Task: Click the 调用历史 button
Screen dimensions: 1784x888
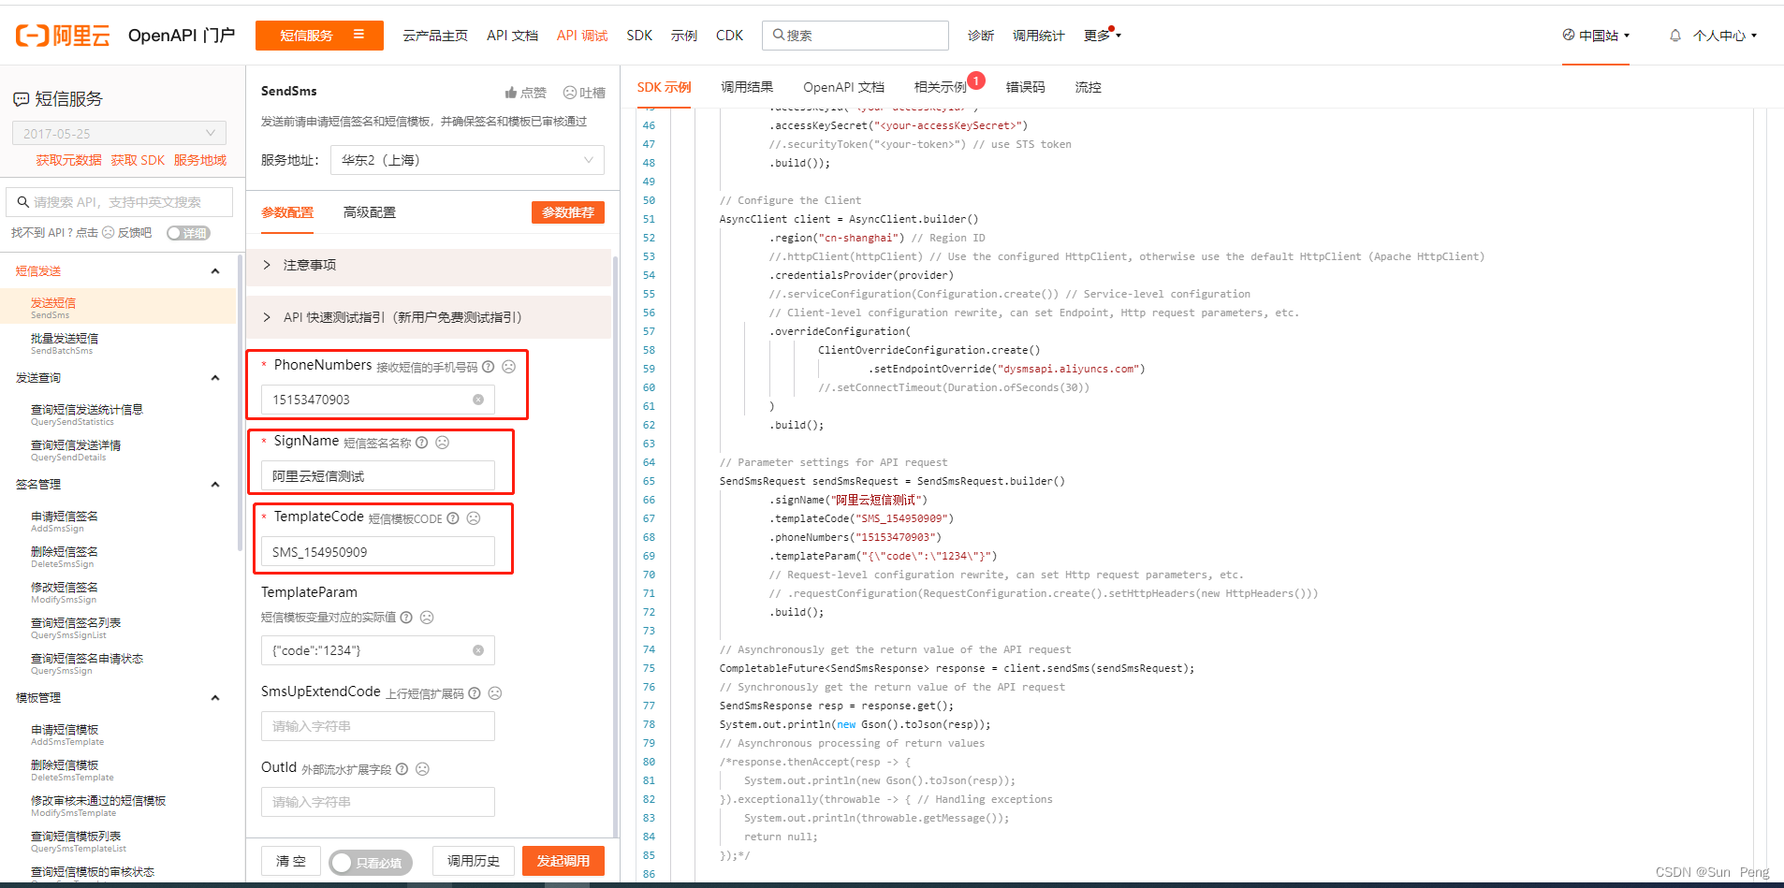Action: (474, 861)
